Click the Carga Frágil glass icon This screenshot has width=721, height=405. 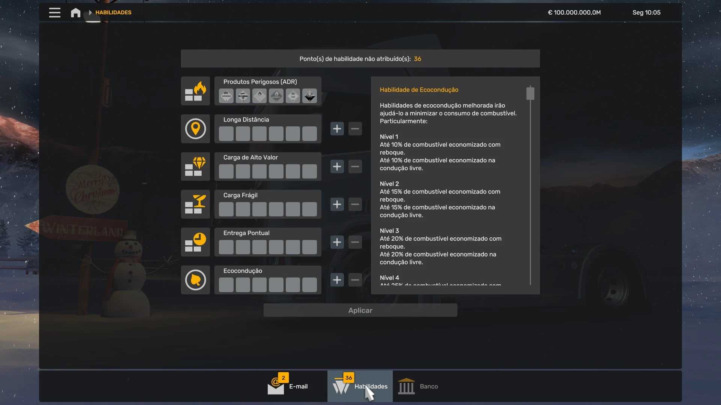(x=195, y=204)
